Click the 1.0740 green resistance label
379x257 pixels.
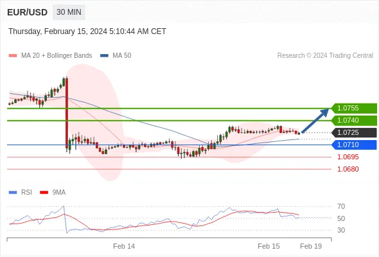(x=354, y=120)
